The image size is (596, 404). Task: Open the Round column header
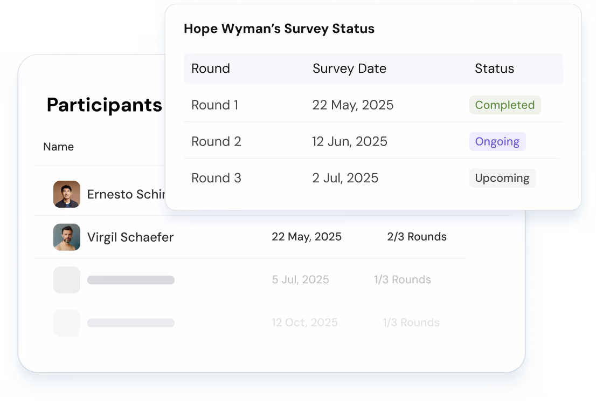click(211, 69)
